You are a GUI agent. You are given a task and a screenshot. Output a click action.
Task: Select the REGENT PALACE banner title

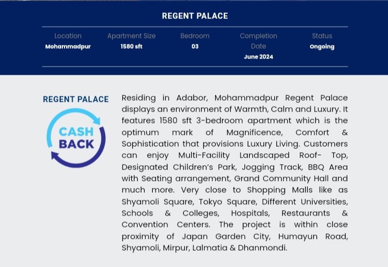click(x=195, y=16)
